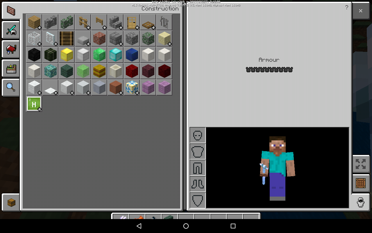Screen dimensions: 372x233
Task: Pick the iron bars item
Action: (x=164, y=22)
